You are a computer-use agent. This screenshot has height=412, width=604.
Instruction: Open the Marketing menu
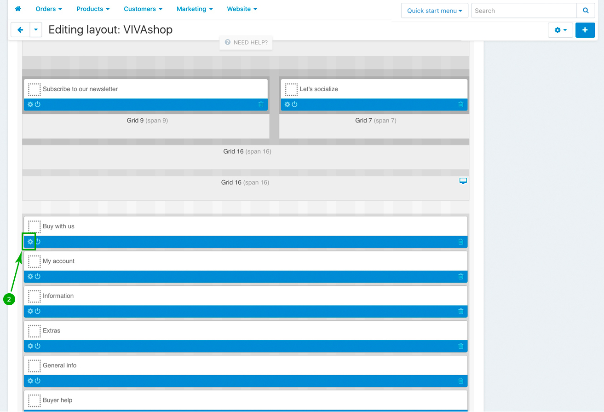click(195, 9)
